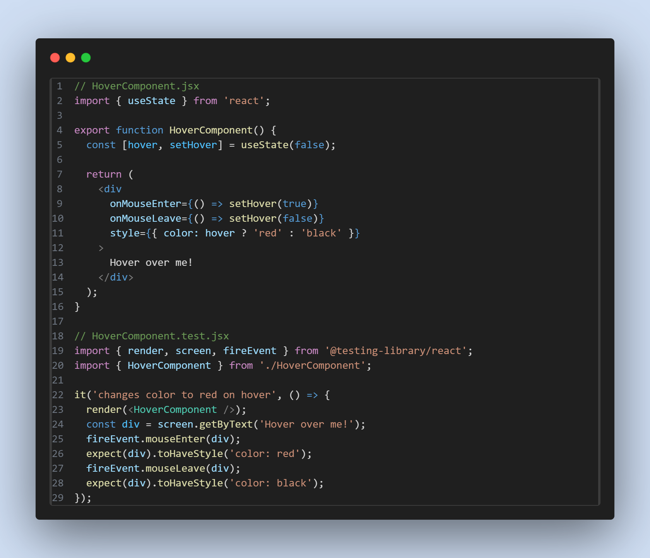Click 'fireEvent.mouseLeave(div)' on line 27
The image size is (650, 558).
[161, 468]
